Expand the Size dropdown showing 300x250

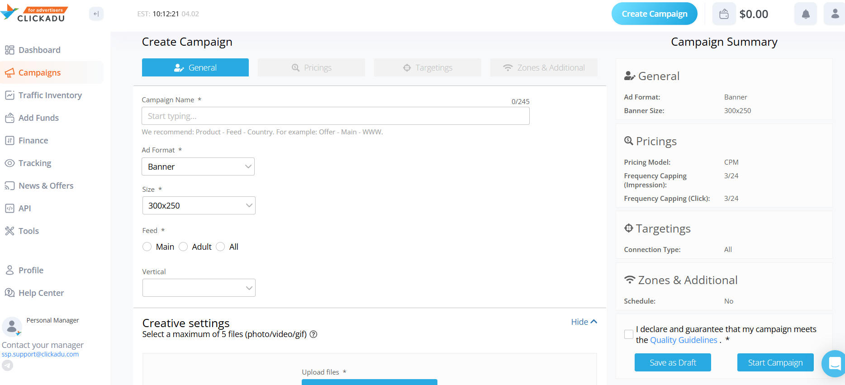199,205
